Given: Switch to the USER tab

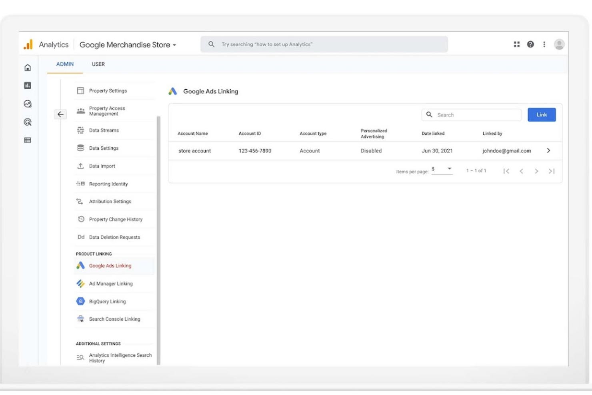Looking at the screenshot, I should (x=98, y=64).
